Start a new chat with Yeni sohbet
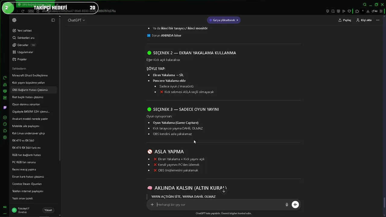Viewport: 386px width, 217px height. coord(22,30)
